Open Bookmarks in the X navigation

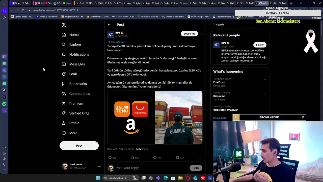click(74, 84)
